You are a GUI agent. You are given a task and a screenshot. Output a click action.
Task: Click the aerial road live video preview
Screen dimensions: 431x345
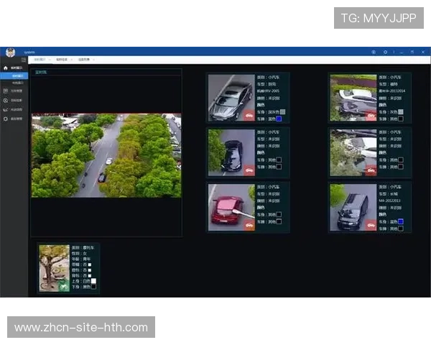coord(106,155)
